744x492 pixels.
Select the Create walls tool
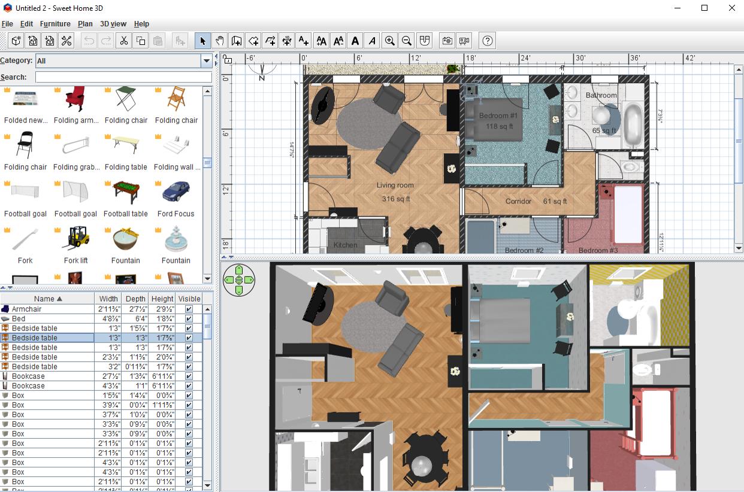[x=237, y=41]
